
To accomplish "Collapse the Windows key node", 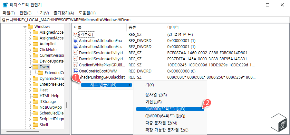I will point(25,27).
